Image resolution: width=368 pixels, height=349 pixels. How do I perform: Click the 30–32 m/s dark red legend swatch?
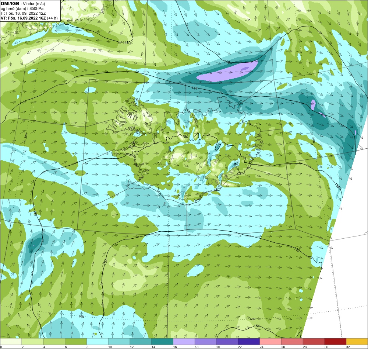point(335,342)
